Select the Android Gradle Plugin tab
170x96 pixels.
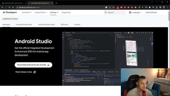(x=46, y=25)
